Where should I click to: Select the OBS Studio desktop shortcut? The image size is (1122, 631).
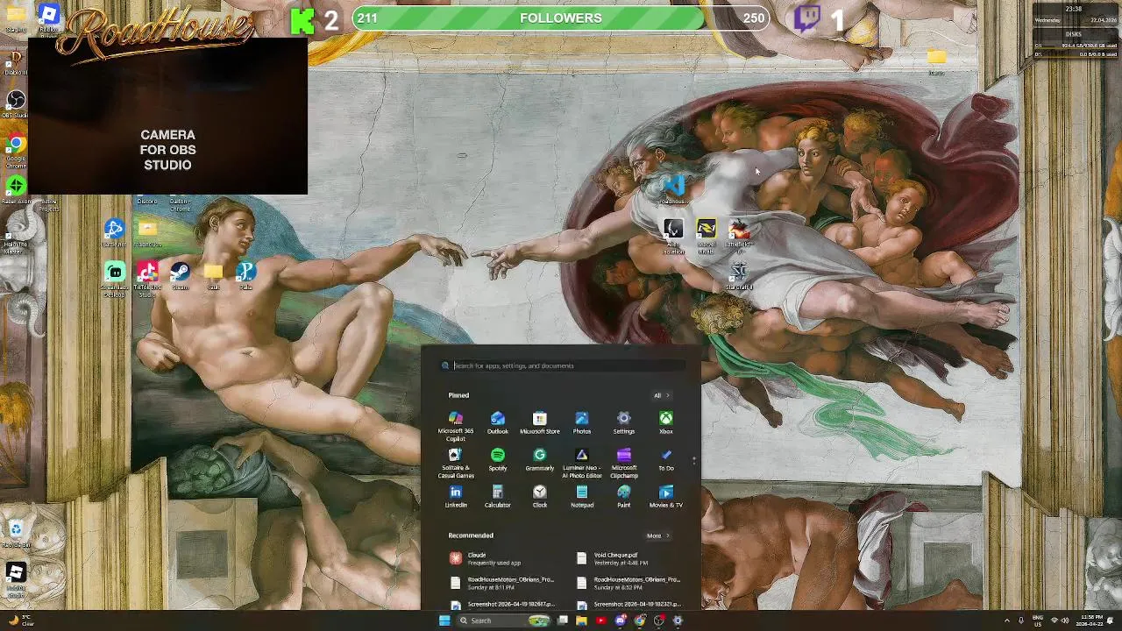point(15,103)
